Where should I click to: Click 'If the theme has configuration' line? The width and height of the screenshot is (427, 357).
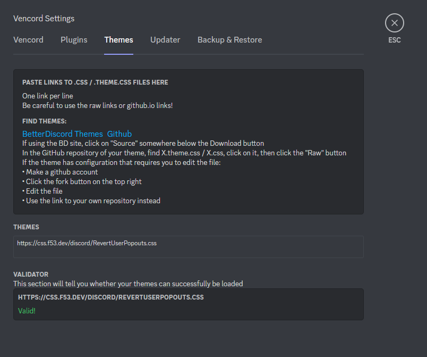pos(122,163)
